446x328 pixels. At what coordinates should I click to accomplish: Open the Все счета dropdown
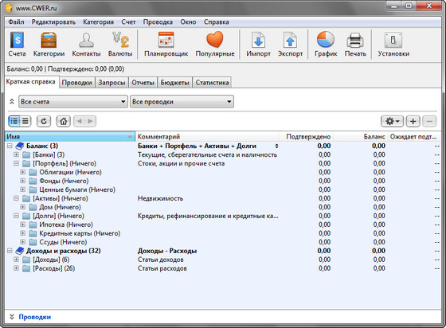[x=72, y=101]
